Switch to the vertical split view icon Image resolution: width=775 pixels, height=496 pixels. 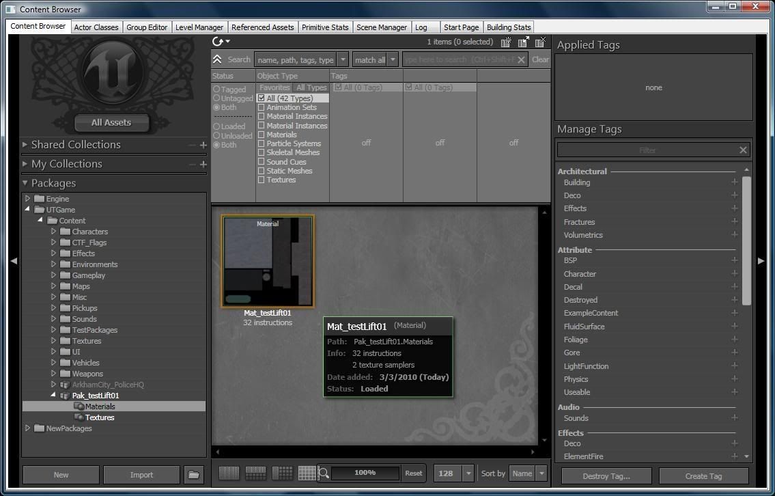click(x=282, y=473)
